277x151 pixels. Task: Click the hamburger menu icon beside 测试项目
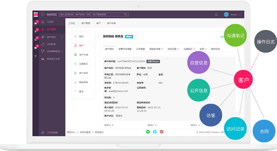click(x=43, y=15)
